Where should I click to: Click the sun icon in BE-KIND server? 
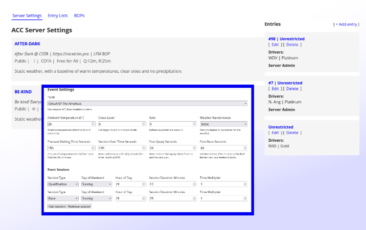pyautogui.click(x=34, y=109)
